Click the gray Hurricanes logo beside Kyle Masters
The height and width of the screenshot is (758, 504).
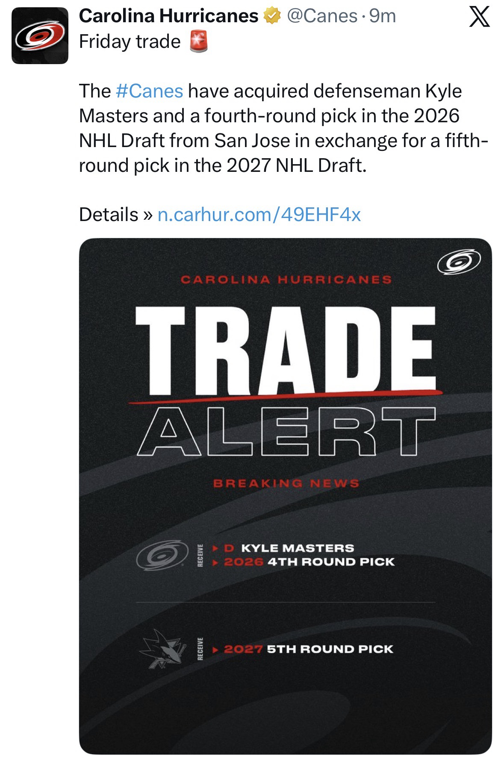(162, 555)
